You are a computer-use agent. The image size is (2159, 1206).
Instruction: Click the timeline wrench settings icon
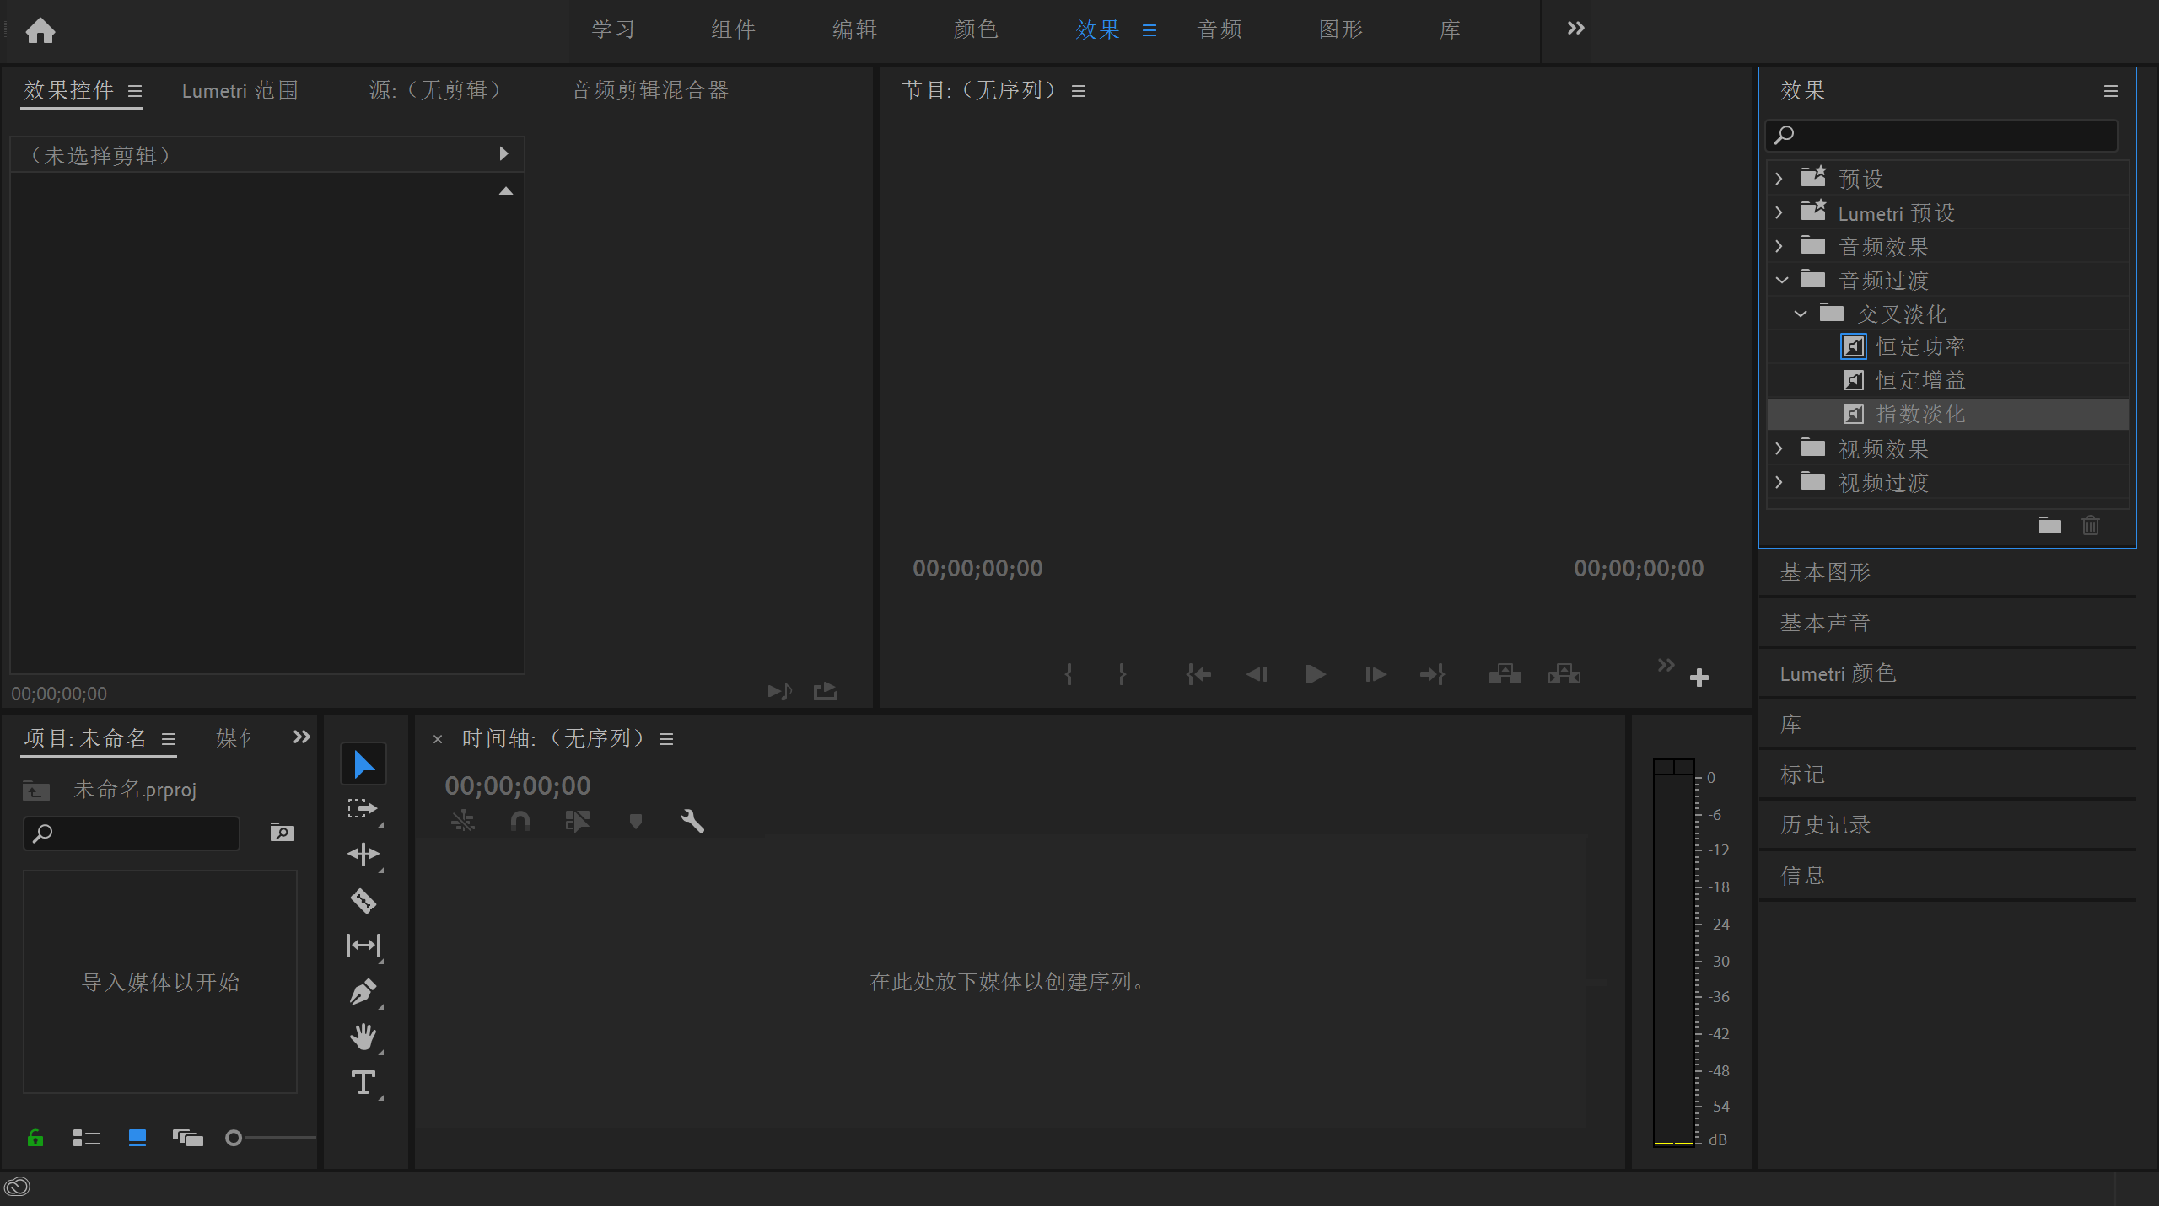point(692,821)
